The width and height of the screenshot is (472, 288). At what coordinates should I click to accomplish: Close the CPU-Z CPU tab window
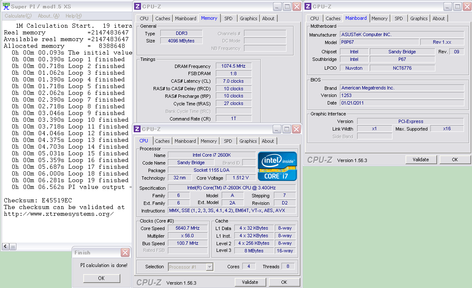click(x=296, y=129)
